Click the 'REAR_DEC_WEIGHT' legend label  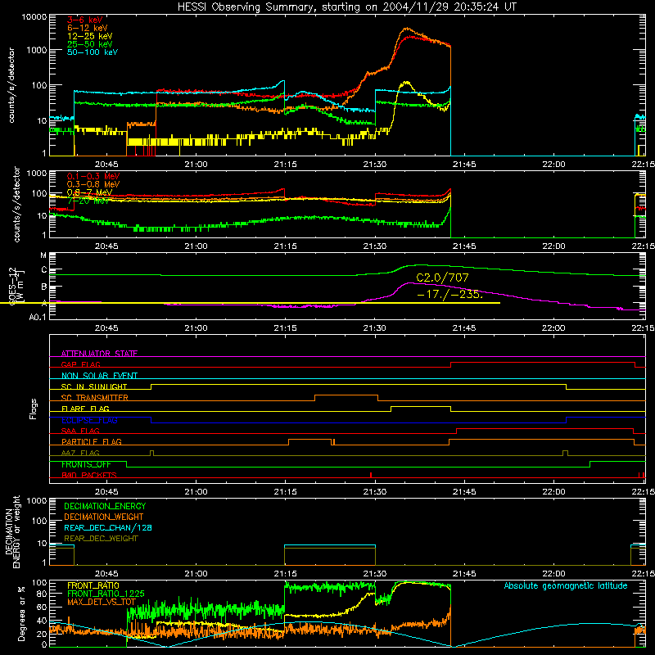coord(101,539)
